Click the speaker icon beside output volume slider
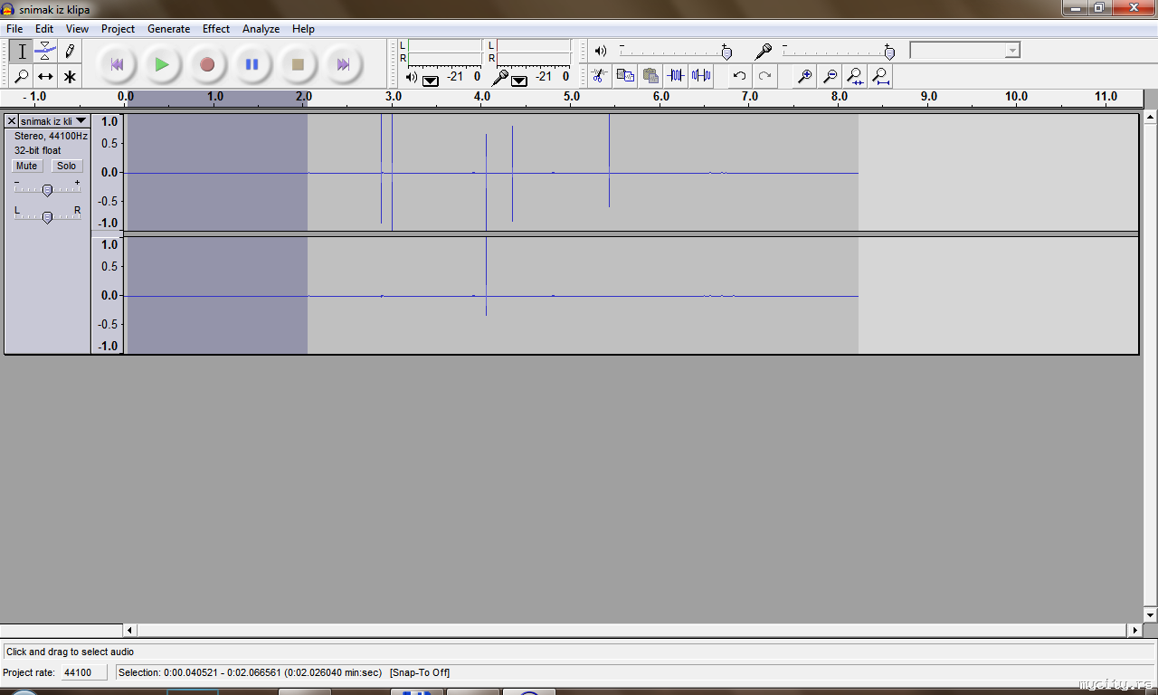 [x=600, y=51]
